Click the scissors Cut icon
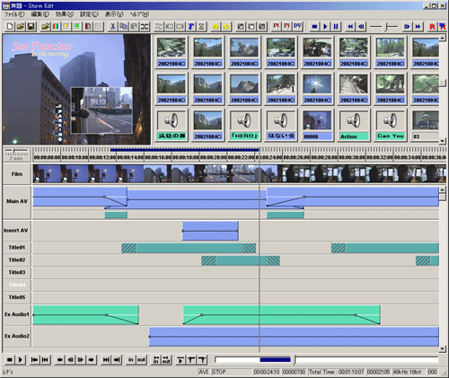This screenshot has height=378, width=449. [112, 26]
